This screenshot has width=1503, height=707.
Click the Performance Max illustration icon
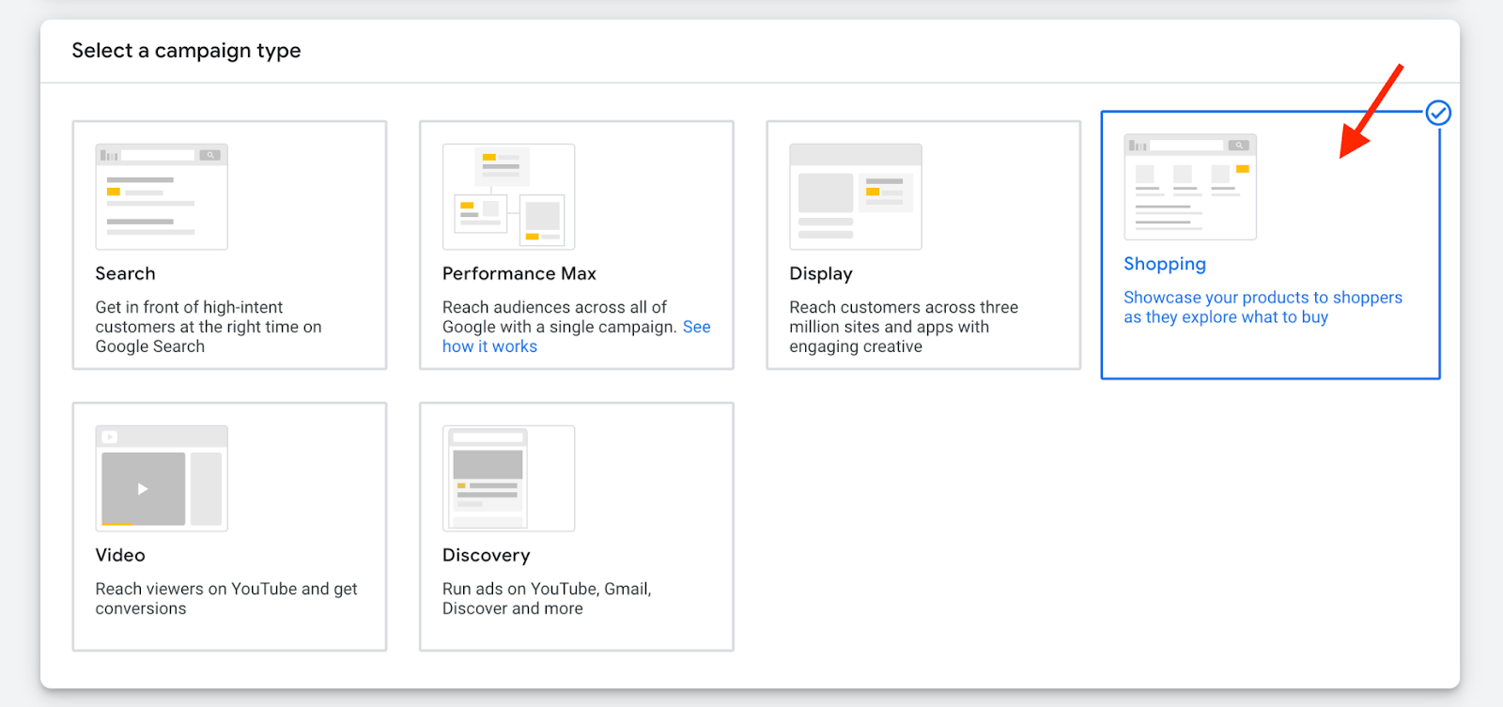coord(508,196)
